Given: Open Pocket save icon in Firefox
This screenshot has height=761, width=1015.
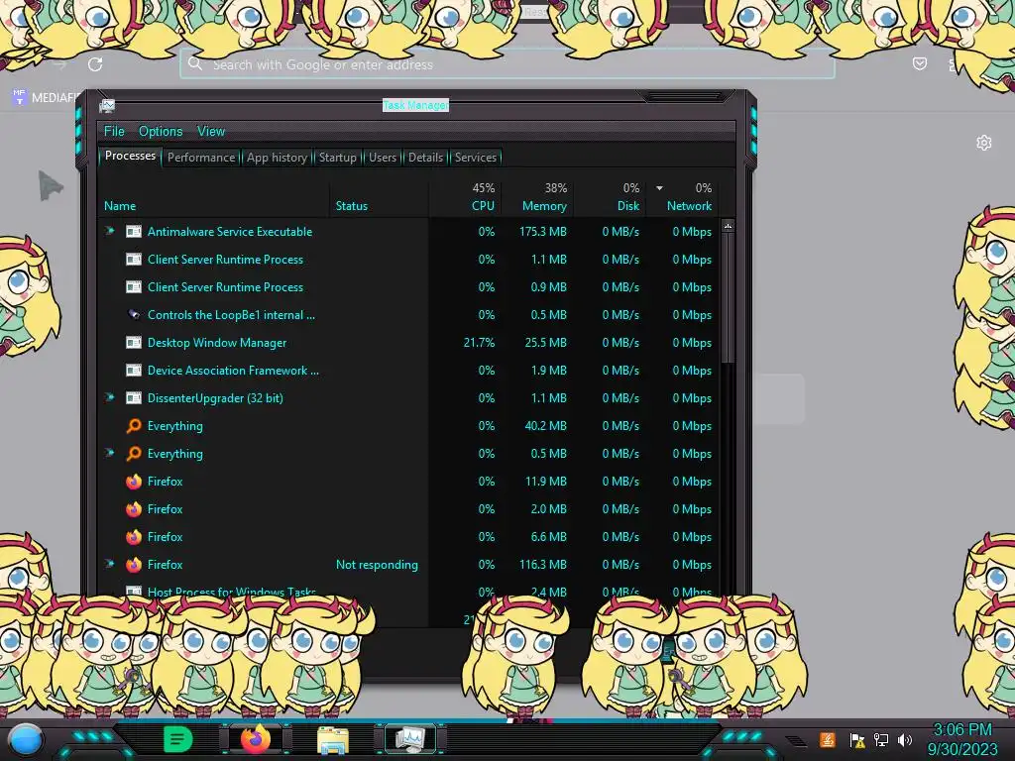Looking at the screenshot, I should click(x=919, y=63).
